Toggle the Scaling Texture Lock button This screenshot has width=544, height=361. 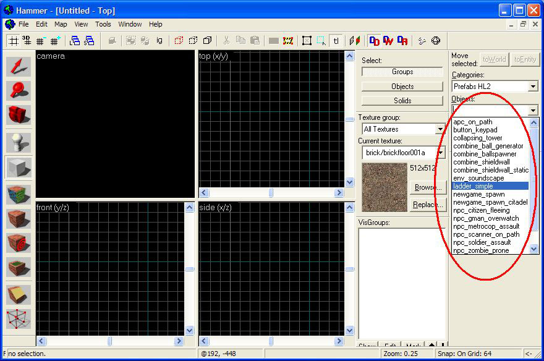click(x=355, y=41)
